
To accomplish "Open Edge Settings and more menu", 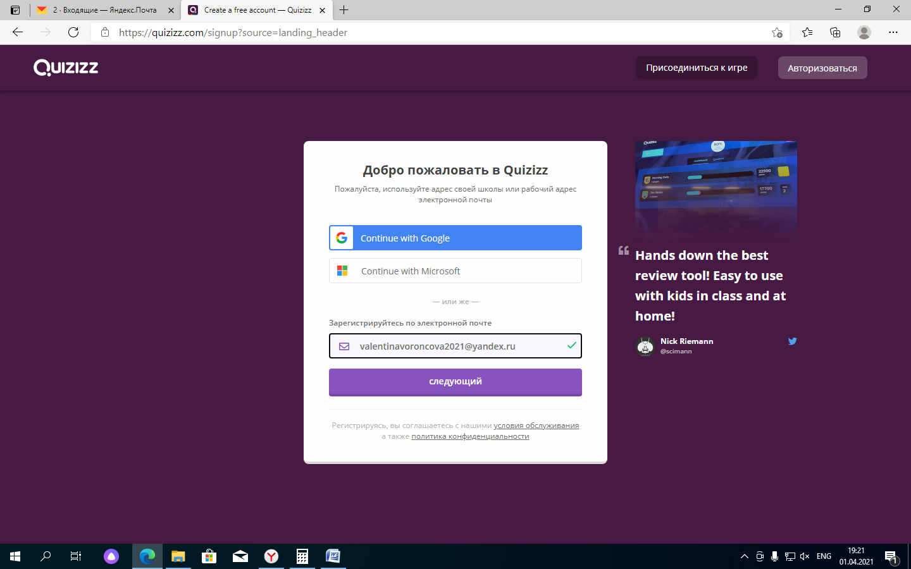I will (x=893, y=32).
